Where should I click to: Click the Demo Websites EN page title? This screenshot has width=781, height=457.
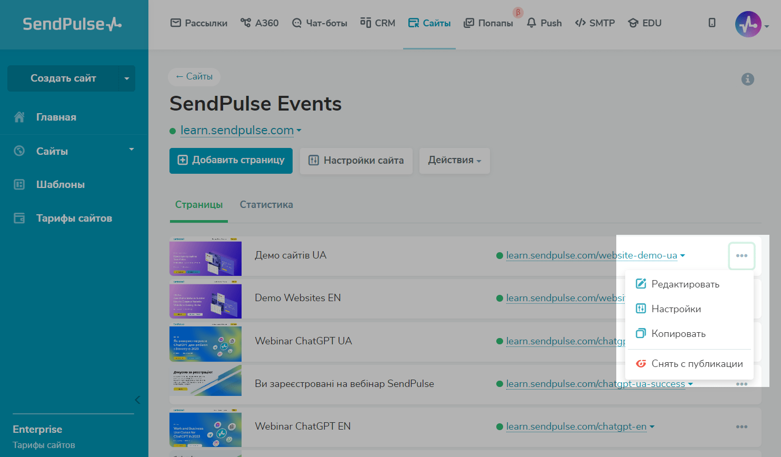298,298
